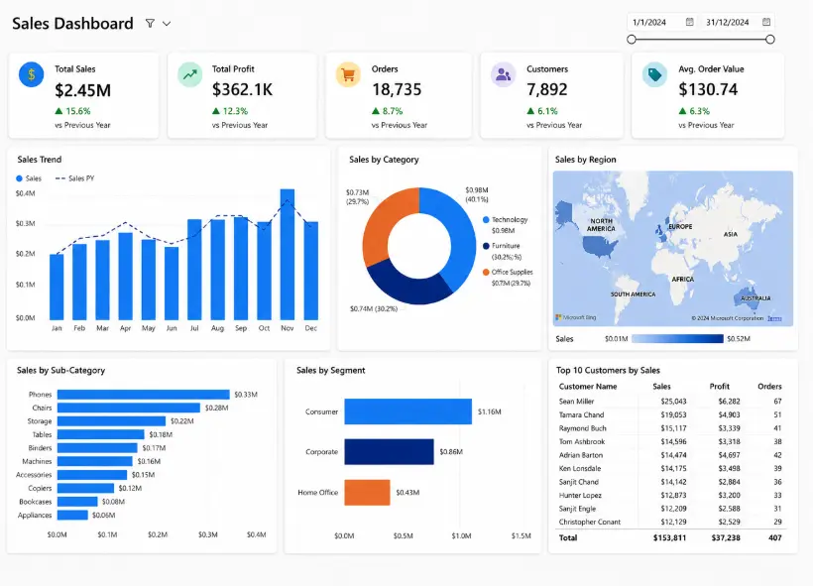Viewport: 813px width, 586px height.
Task: Select the Nov bar in Sales Trend chart
Action: [288, 254]
